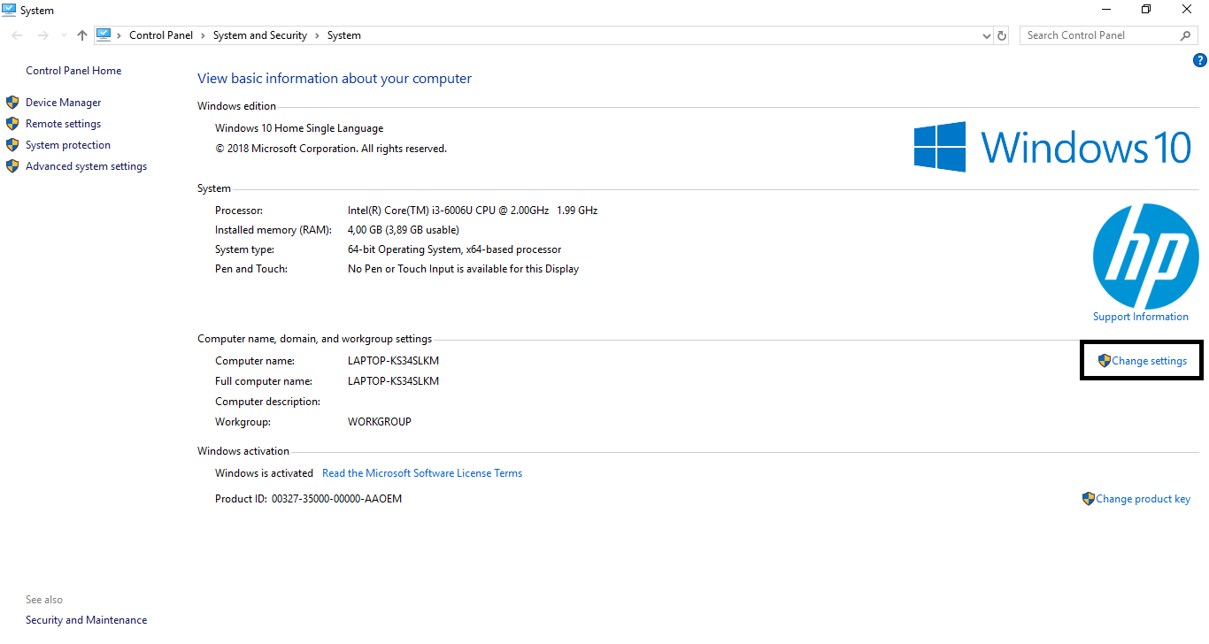The height and width of the screenshot is (644, 1209).
Task: Click the shield icon beside Device Manager
Action: point(12,103)
